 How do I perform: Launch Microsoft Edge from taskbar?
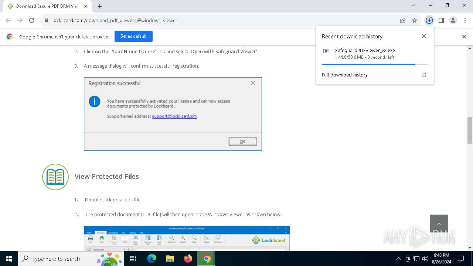(x=152, y=259)
